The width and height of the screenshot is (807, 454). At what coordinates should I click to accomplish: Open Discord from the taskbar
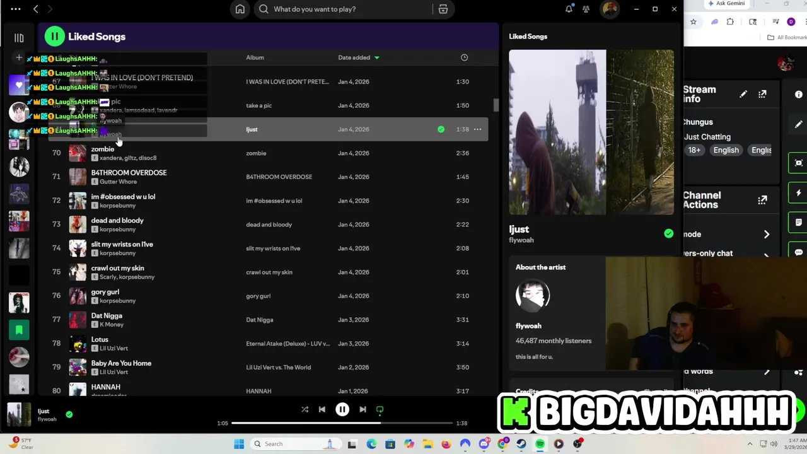click(x=484, y=444)
